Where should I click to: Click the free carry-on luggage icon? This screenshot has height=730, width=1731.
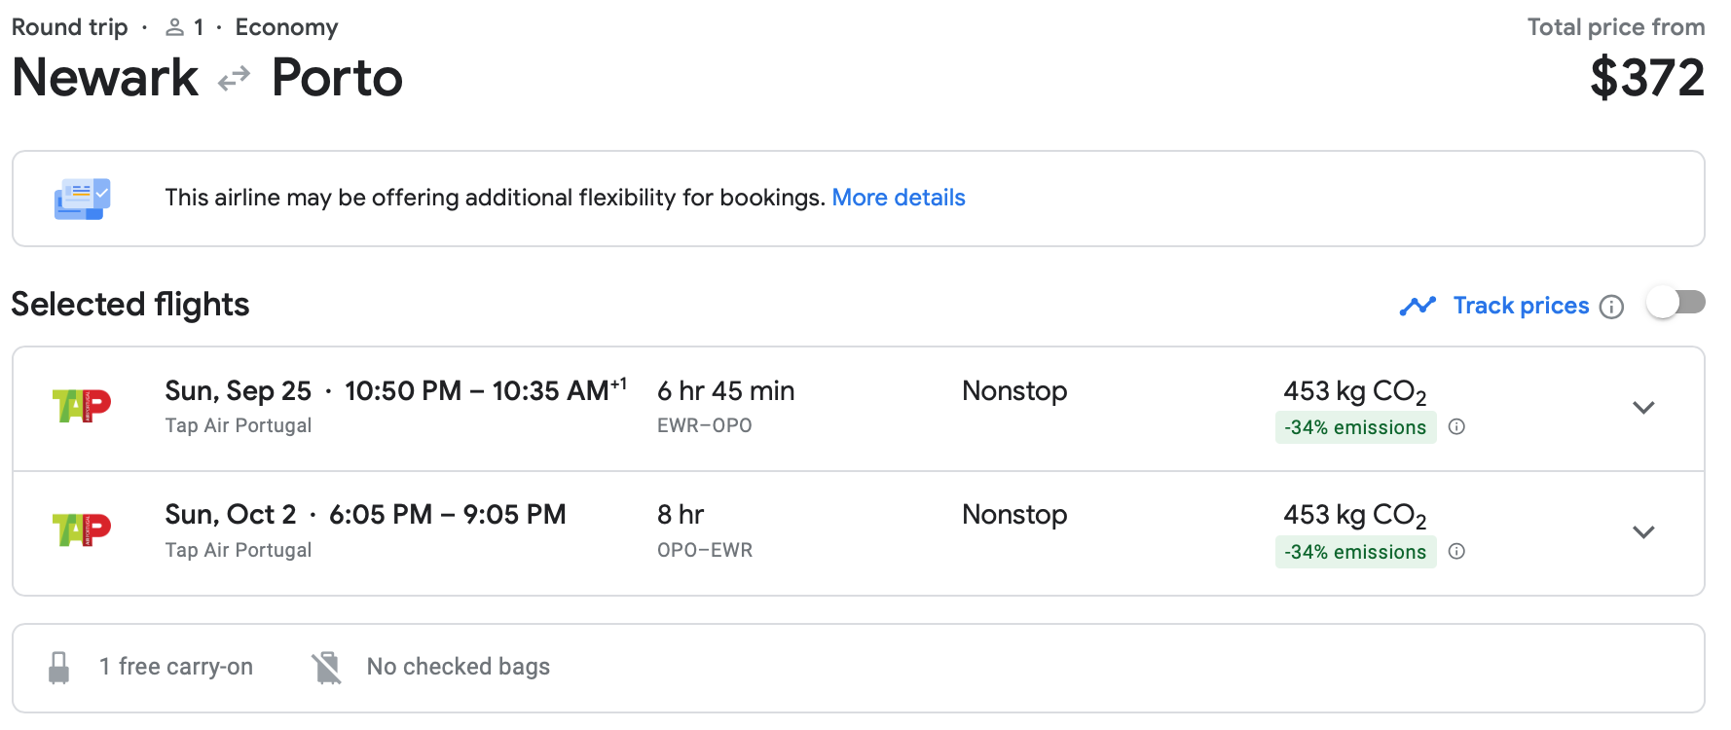(59, 668)
